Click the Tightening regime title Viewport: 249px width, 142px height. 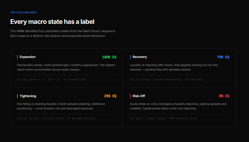coord(28,96)
